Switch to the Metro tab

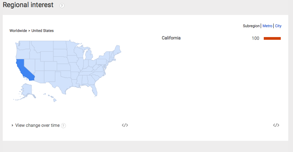tap(267, 26)
